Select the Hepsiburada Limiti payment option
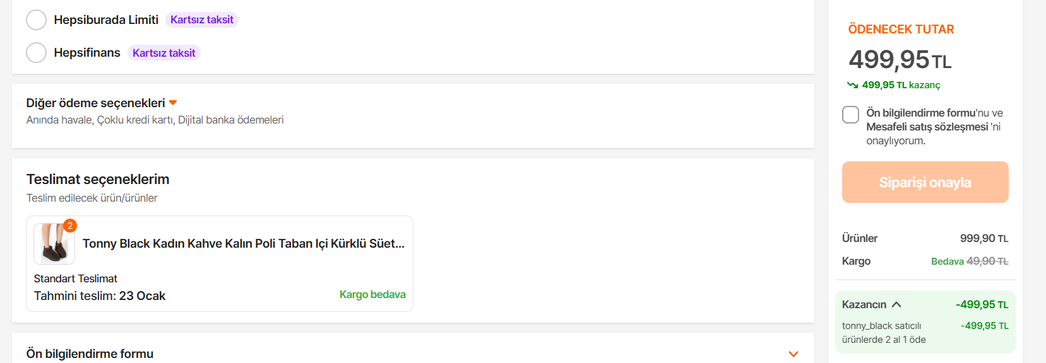1046x363 pixels. [37, 20]
